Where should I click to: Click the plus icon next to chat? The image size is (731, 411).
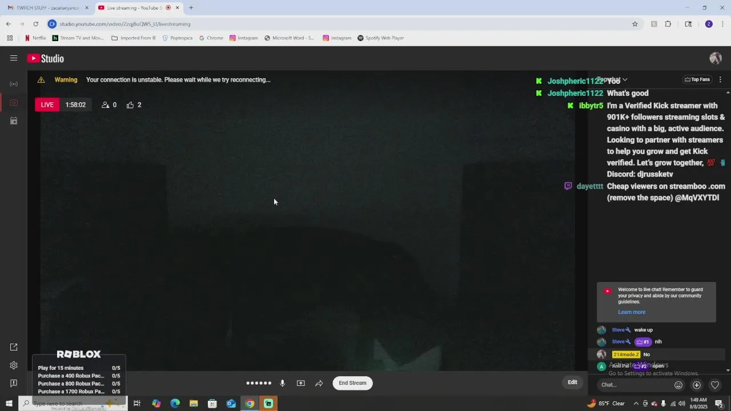coord(697,385)
